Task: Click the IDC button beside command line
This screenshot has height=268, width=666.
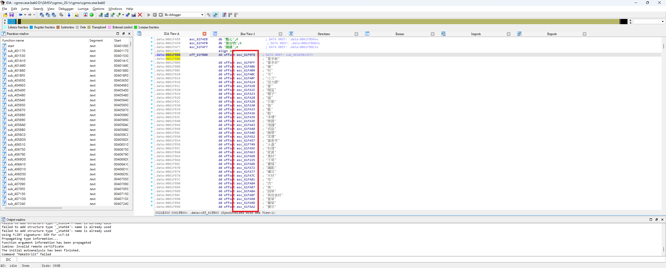Action: coord(9,259)
